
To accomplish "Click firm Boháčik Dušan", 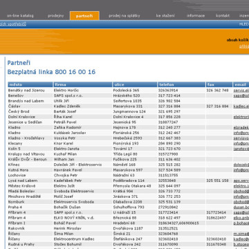I will [x=67, y=207].
